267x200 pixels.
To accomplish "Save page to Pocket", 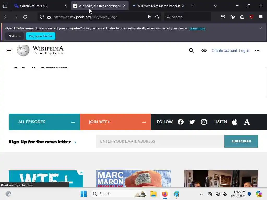I will pyautogui.click(x=223, y=17).
